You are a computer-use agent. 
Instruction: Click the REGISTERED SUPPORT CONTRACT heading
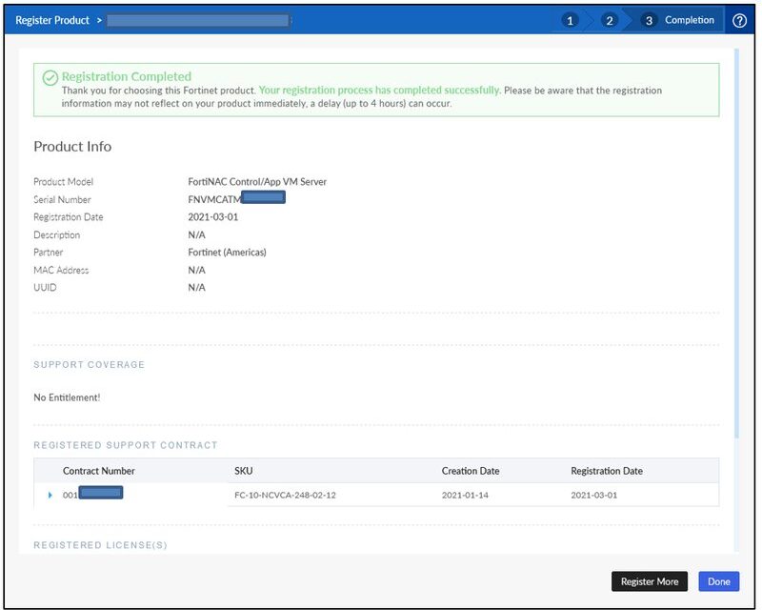[126, 445]
